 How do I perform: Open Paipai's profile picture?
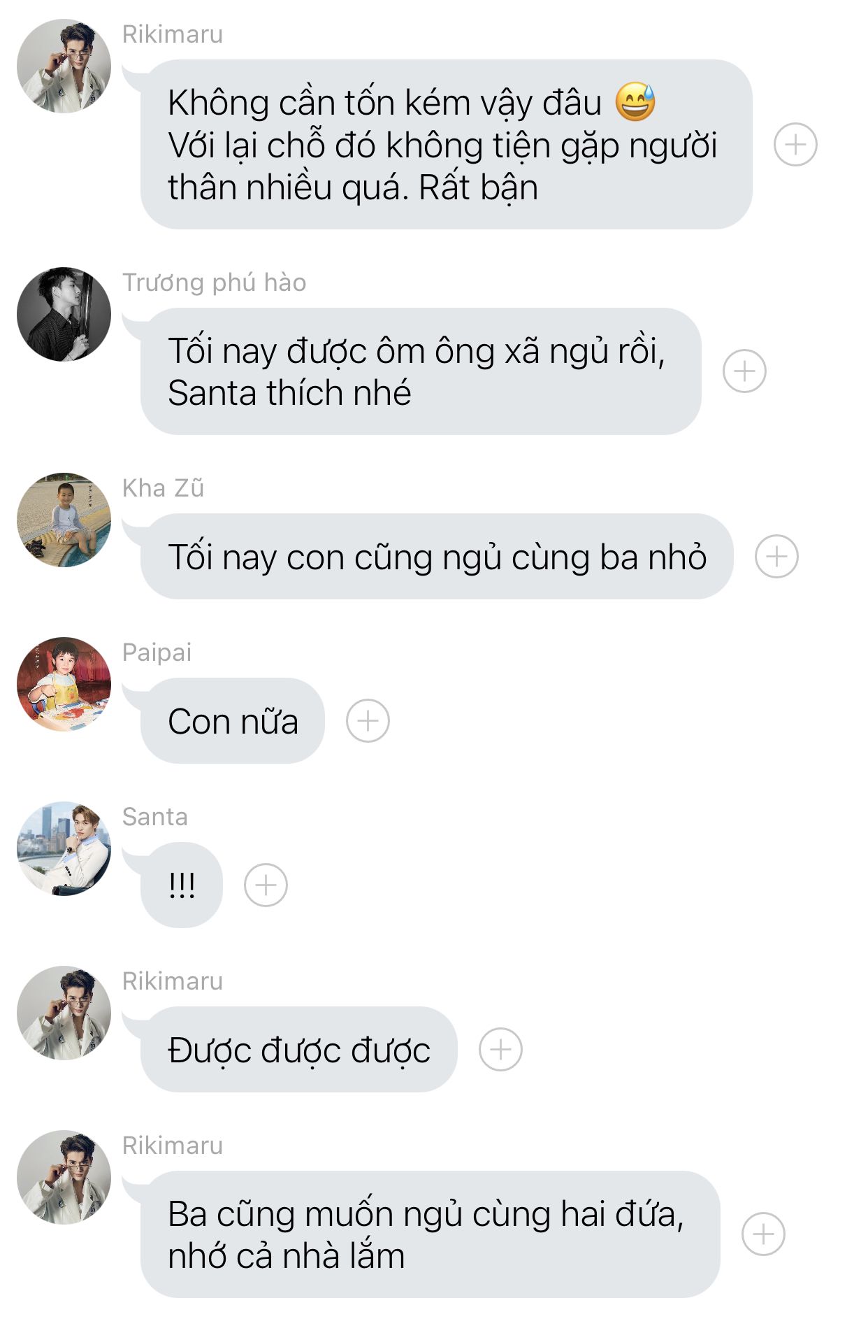pos(64,684)
